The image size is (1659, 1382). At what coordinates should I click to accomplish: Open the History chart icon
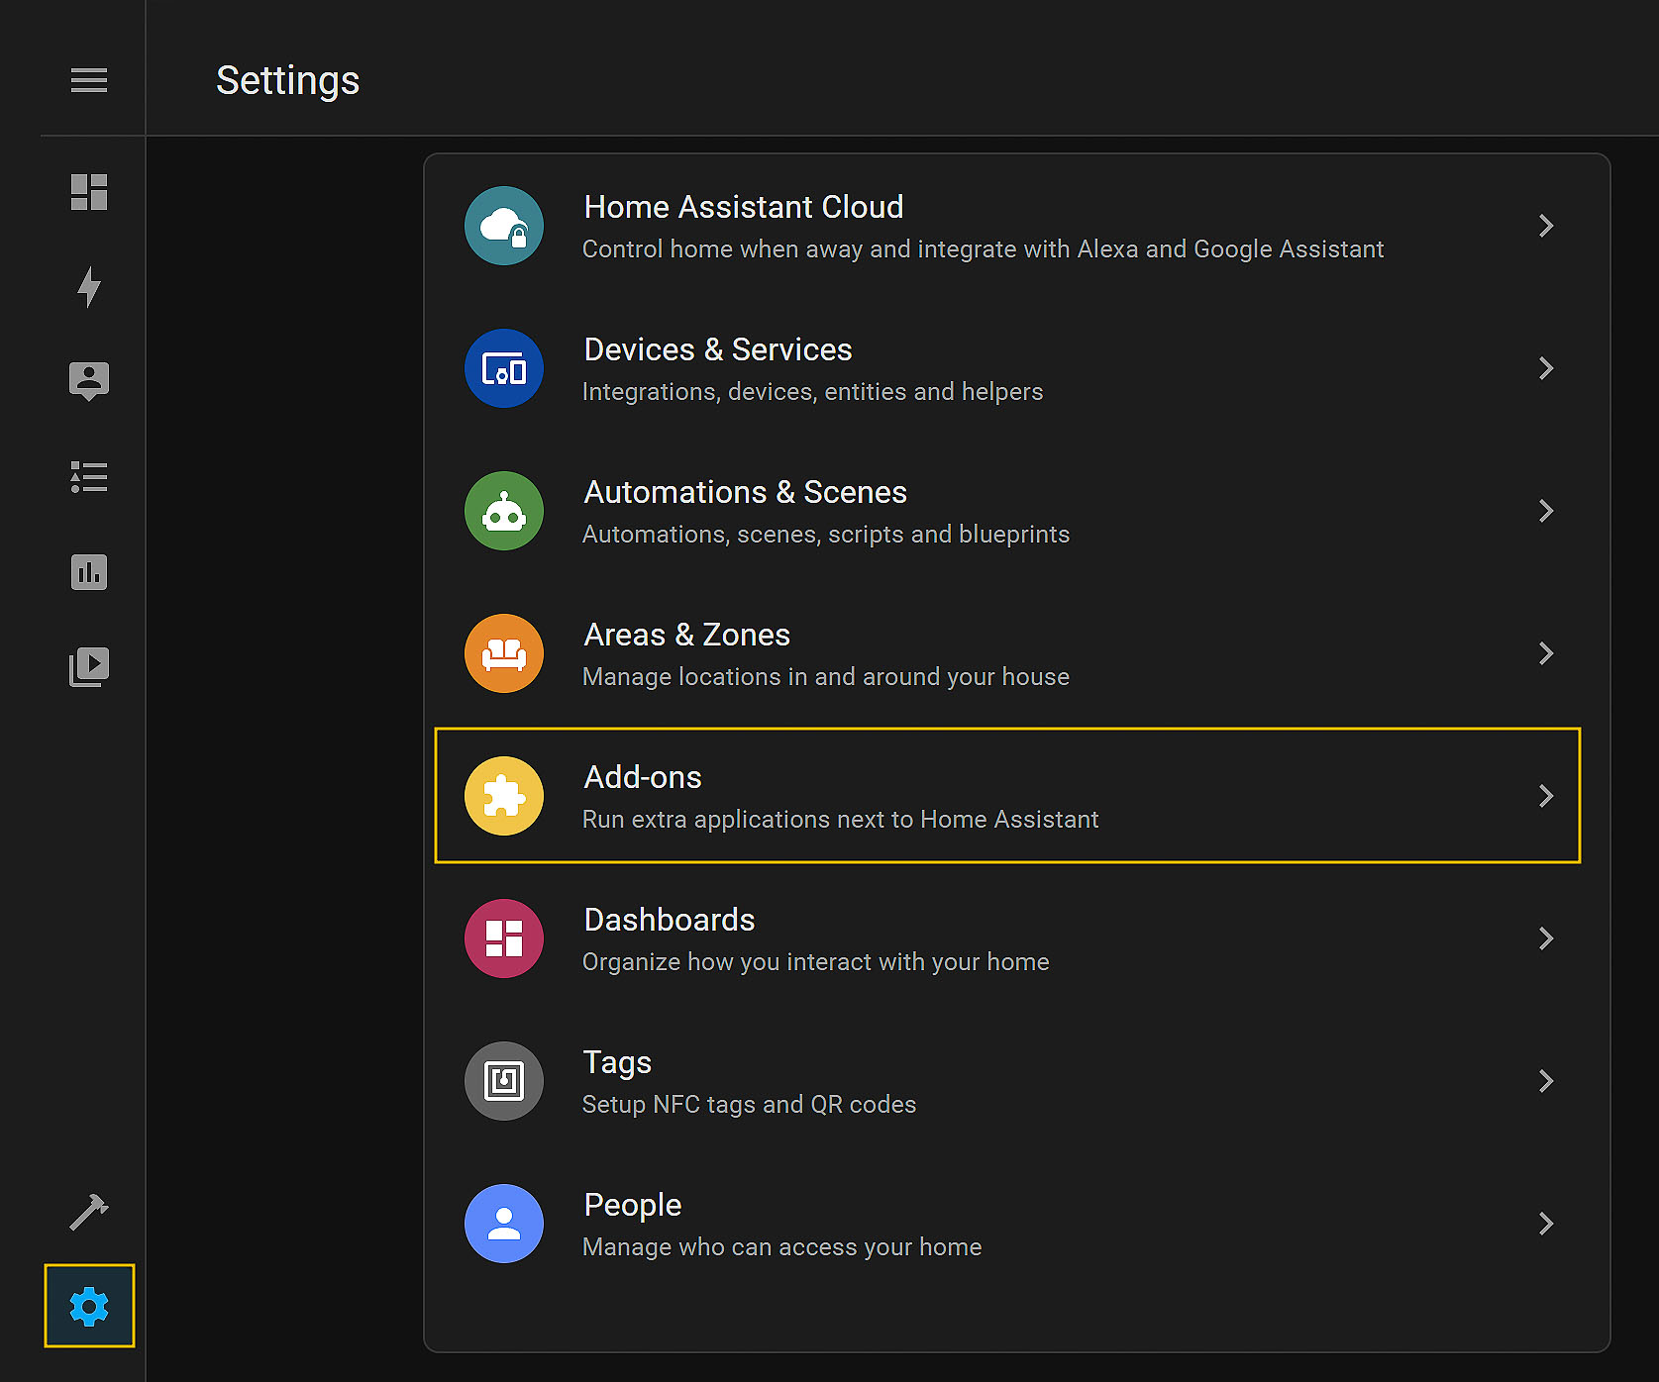coord(89,572)
